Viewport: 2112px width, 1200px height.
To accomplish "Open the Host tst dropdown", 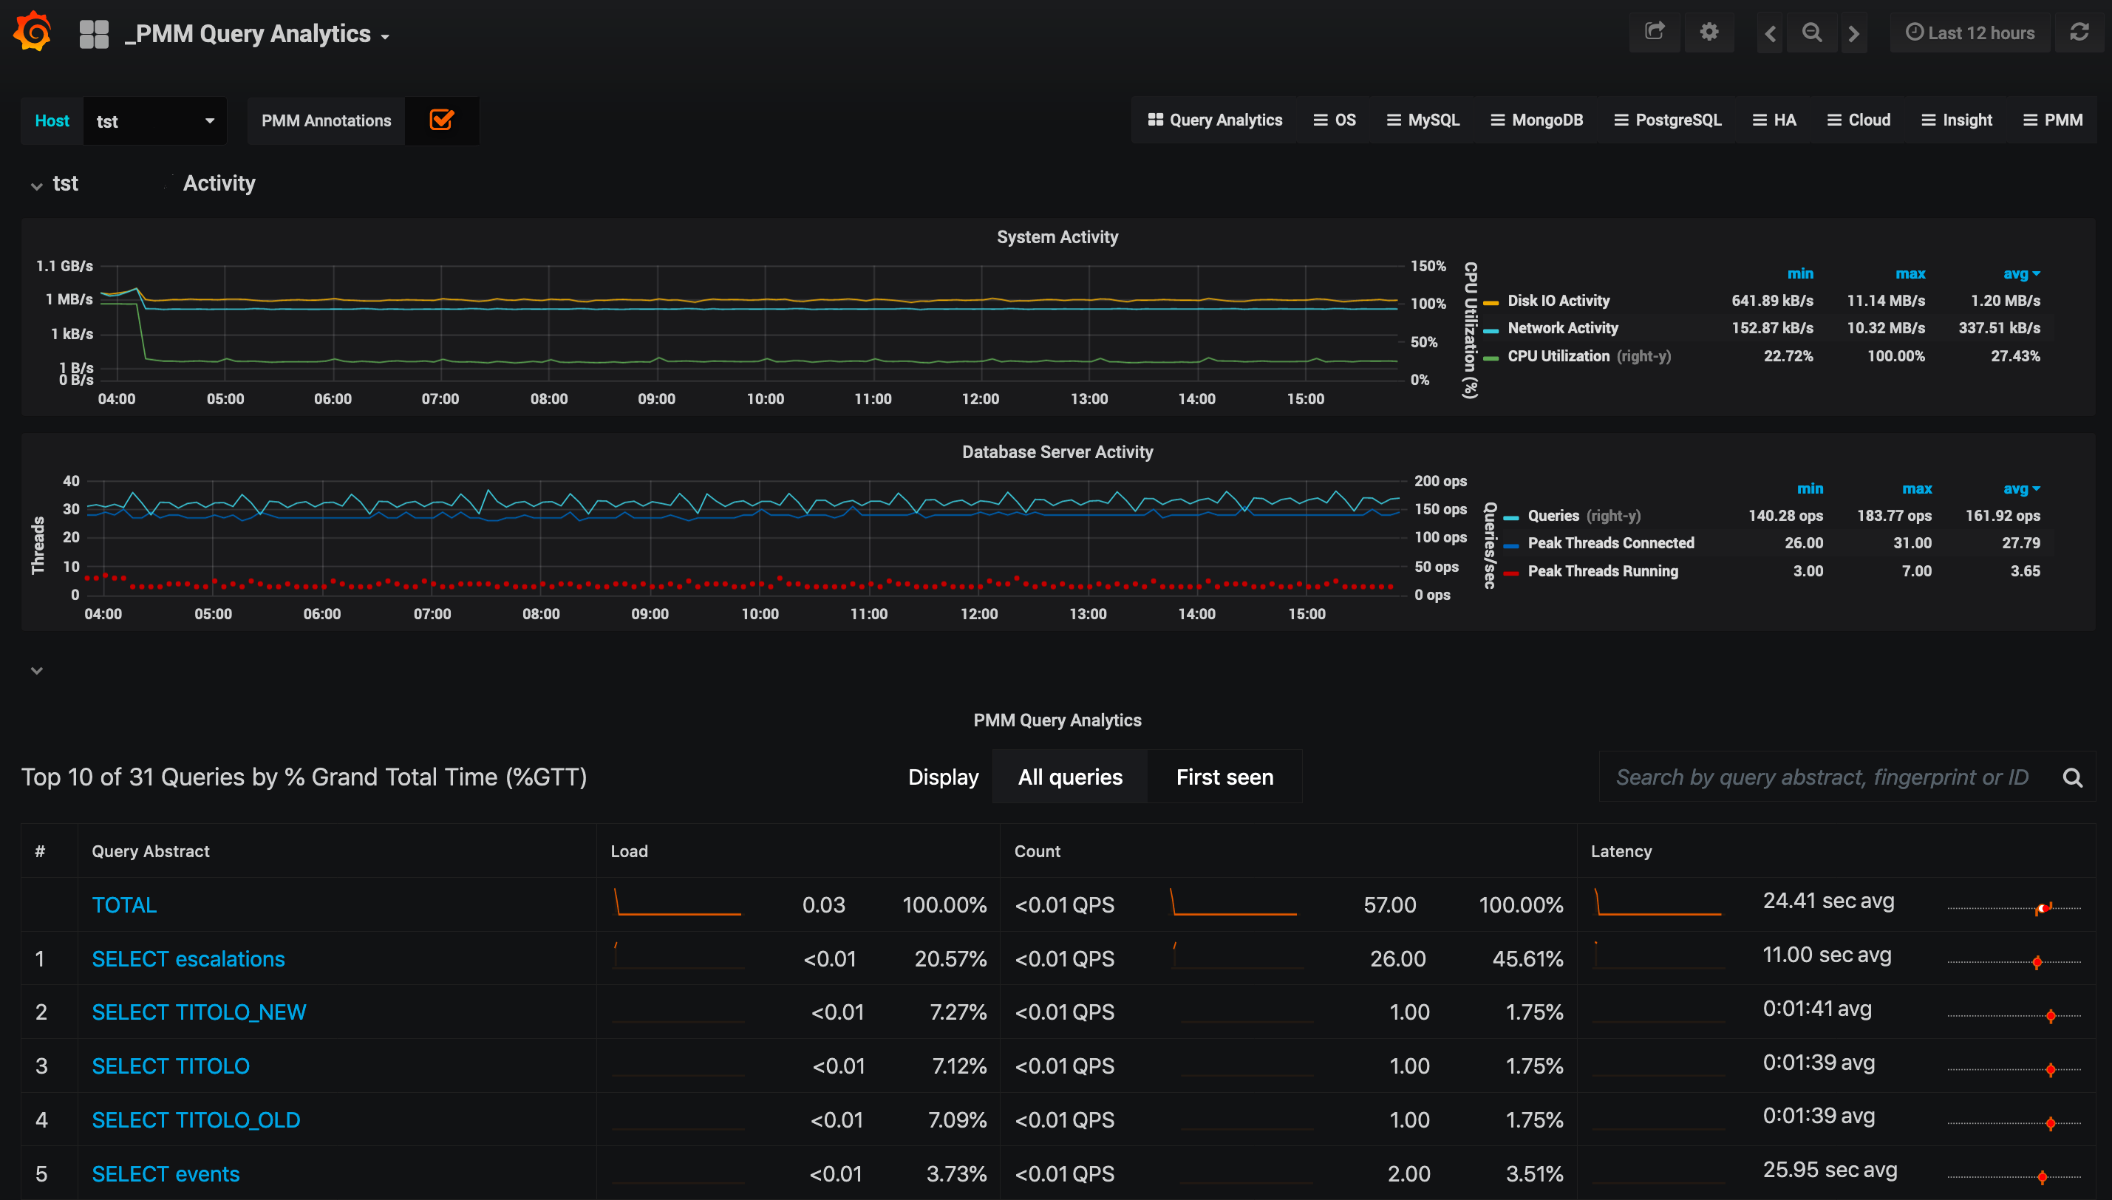I will 155,121.
